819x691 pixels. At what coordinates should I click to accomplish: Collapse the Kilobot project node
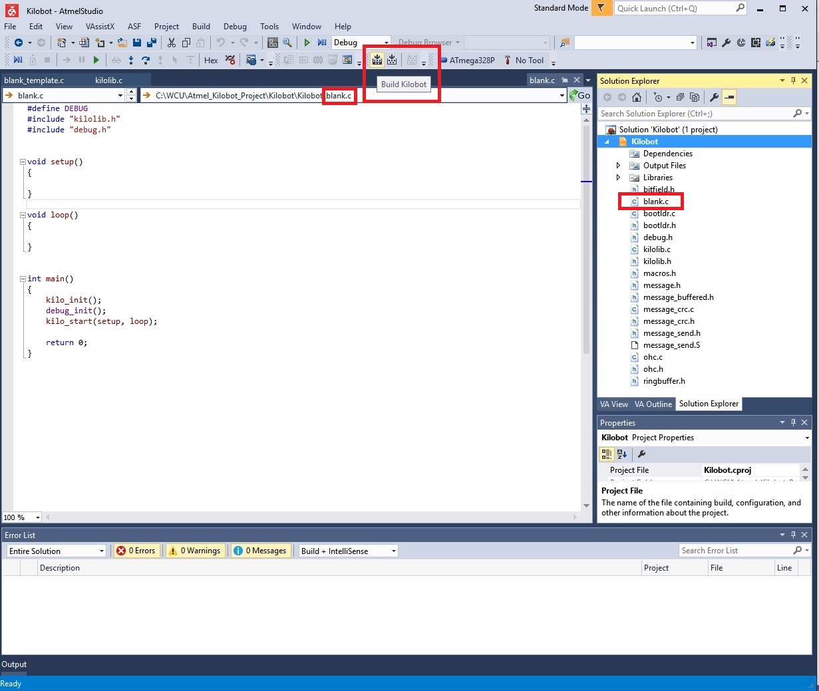[607, 142]
